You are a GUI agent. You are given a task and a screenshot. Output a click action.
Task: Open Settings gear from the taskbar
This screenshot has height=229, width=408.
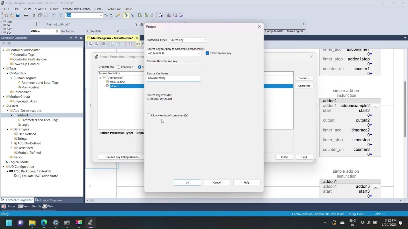pyautogui.click(x=55, y=223)
